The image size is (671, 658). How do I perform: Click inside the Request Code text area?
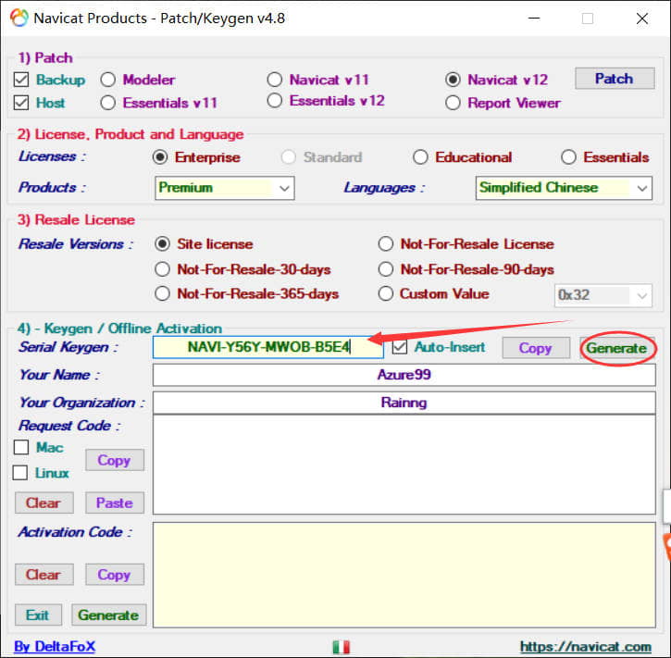pyautogui.click(x=404, y=465)
